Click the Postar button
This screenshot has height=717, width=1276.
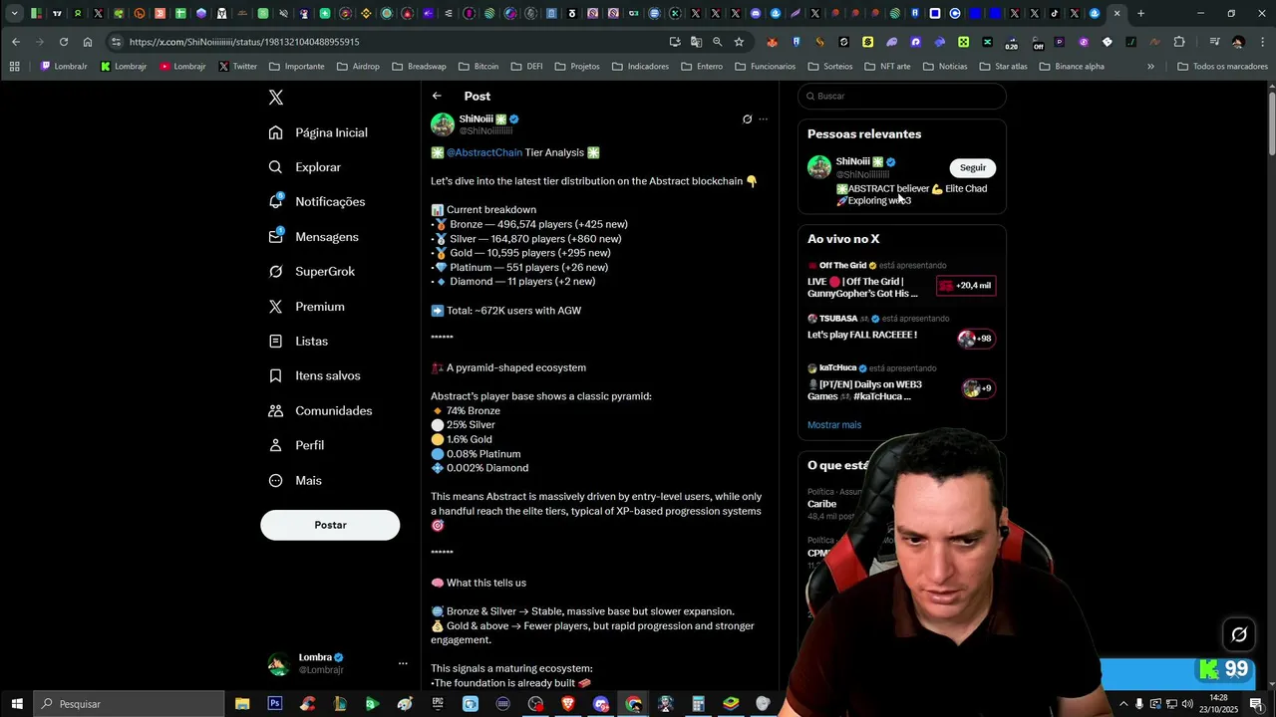pos(330,525)
